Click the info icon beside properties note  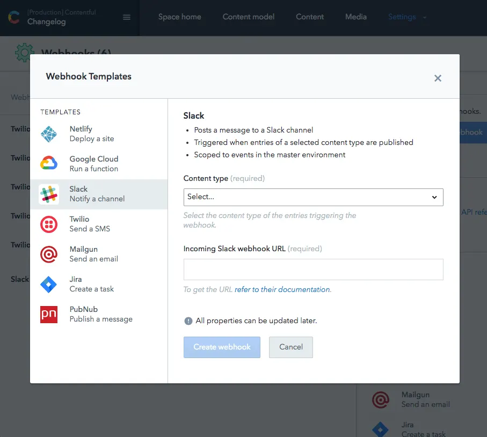[188, 321]
